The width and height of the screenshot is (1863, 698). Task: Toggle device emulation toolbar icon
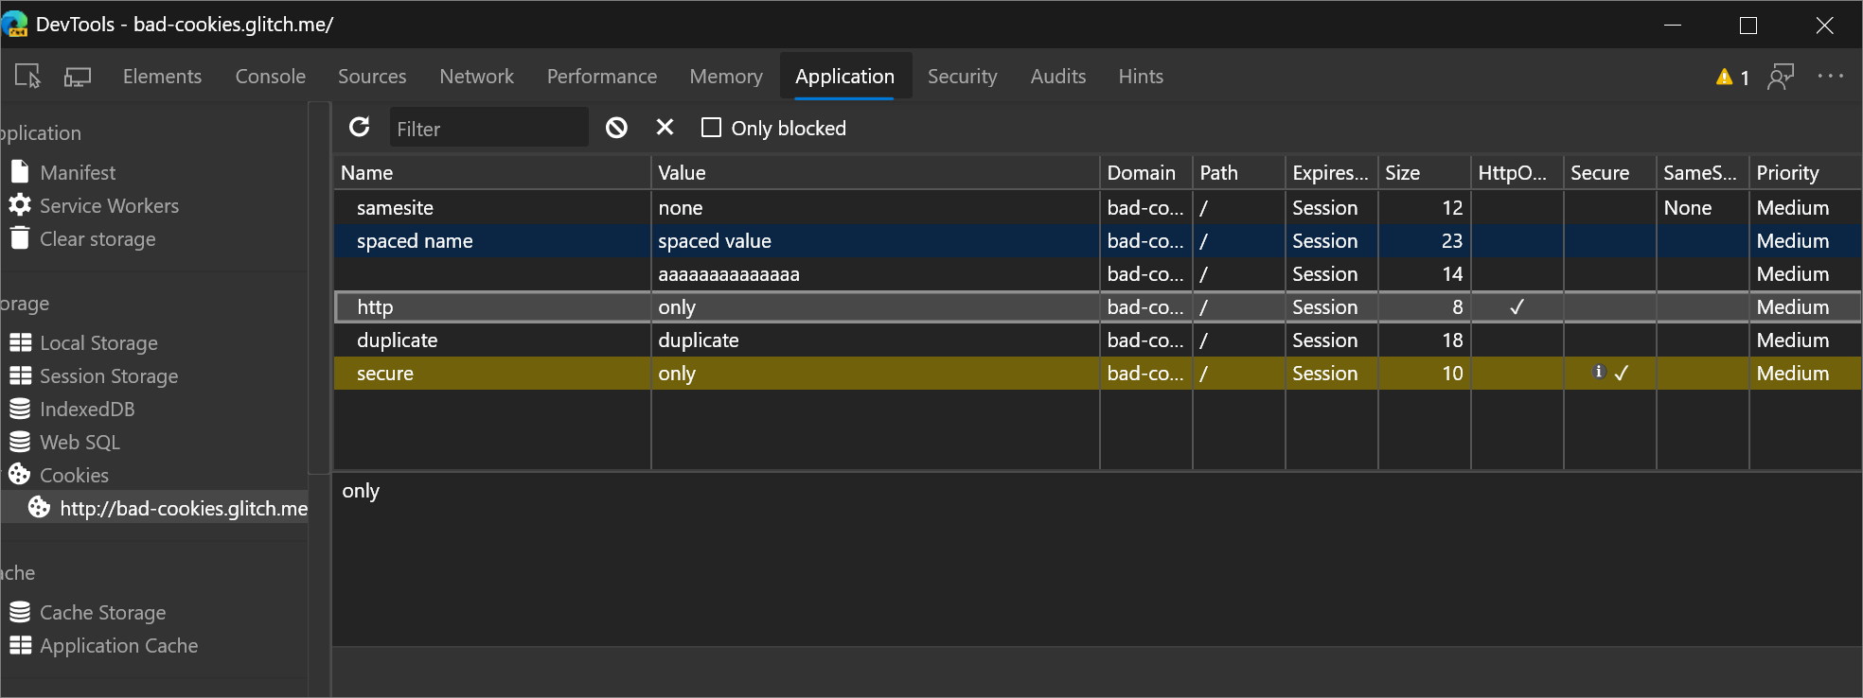click(x=78, y=77)
